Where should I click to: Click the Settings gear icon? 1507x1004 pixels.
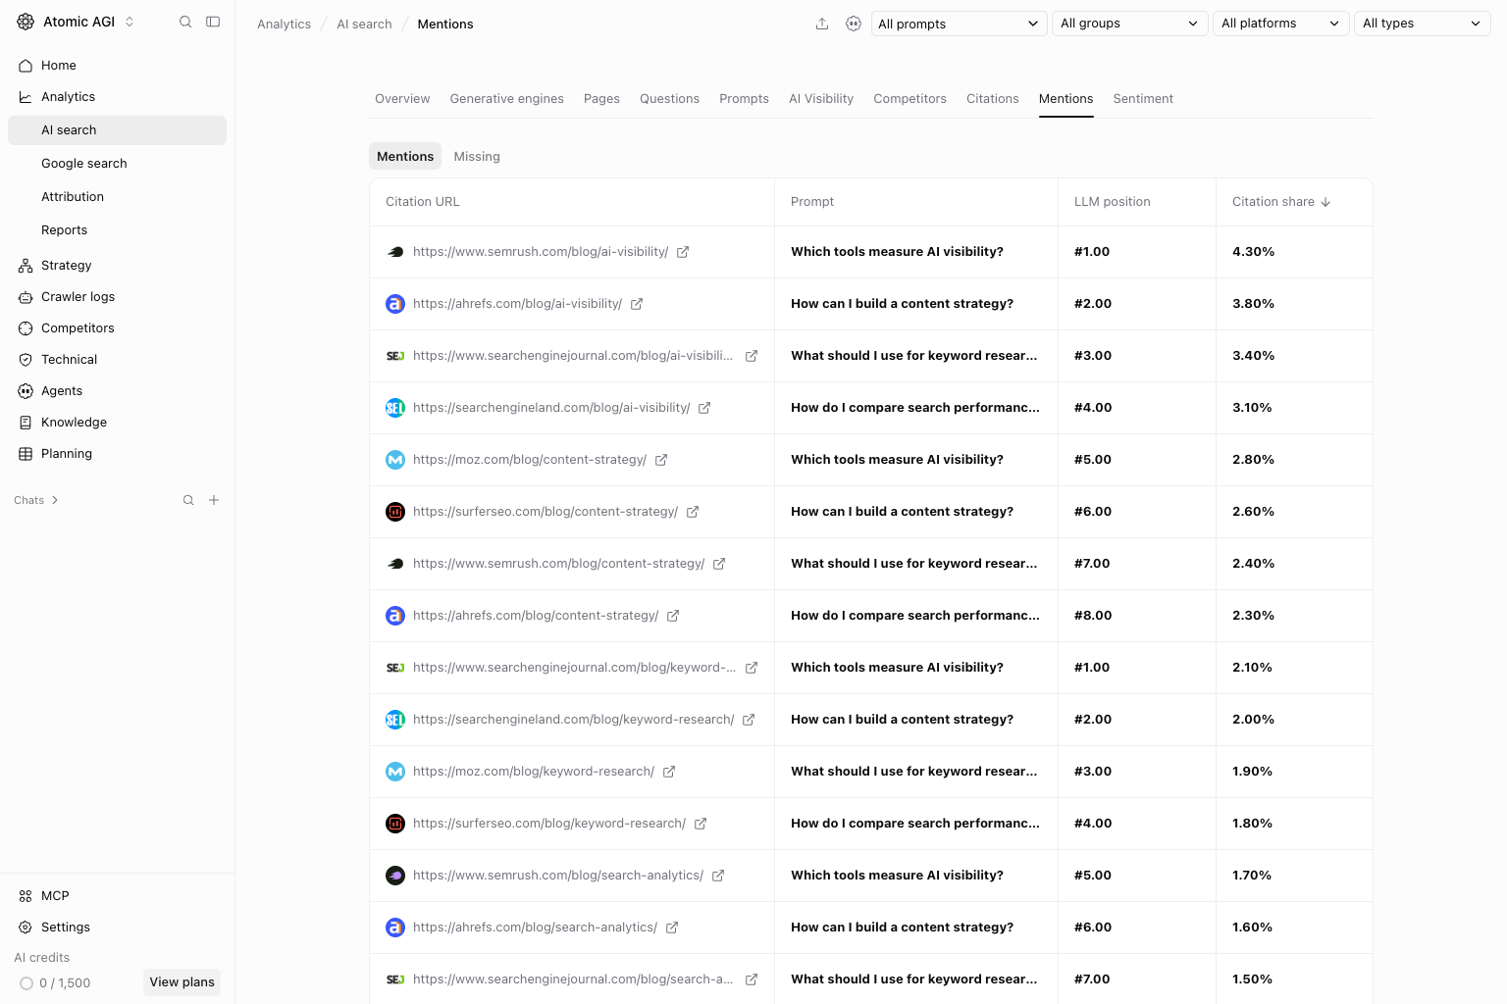click(x=26, y=928)
